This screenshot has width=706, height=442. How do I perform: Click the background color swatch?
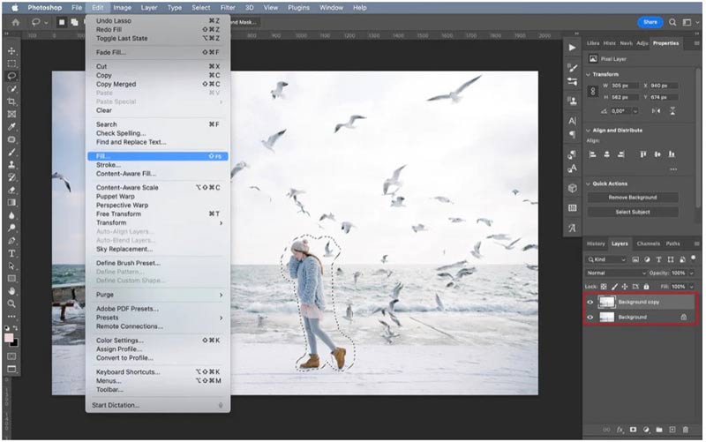(x=15, y=343)
